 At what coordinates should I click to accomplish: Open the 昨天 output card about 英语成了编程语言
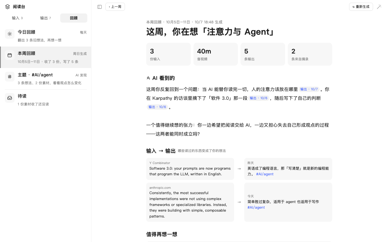click(x=288, y=169)
